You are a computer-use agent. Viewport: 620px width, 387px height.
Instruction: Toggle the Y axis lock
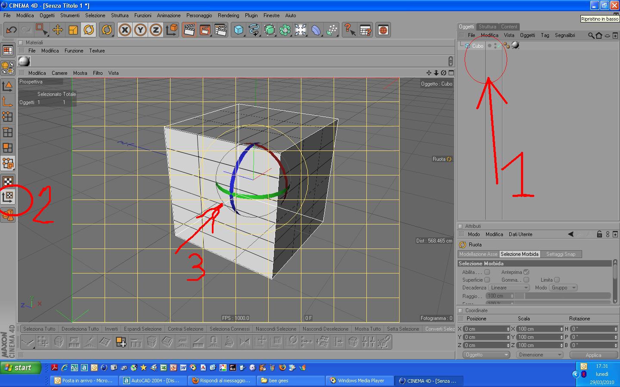pyautogui.click(x=140, y=30)
